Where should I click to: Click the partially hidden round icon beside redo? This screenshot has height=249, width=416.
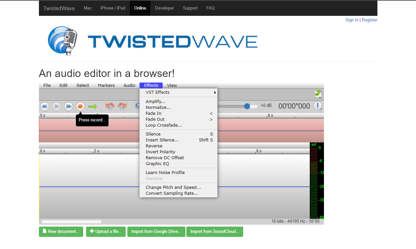click(137, 106)
